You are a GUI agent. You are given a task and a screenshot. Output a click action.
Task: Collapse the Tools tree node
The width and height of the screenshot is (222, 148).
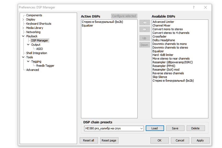point(23,57)
